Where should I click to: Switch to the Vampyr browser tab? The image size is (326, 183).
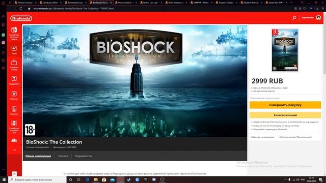click(x=201, y=3)
